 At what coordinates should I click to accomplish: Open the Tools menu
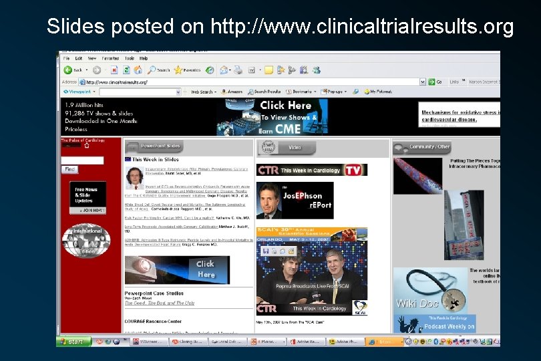coord(130,58)
